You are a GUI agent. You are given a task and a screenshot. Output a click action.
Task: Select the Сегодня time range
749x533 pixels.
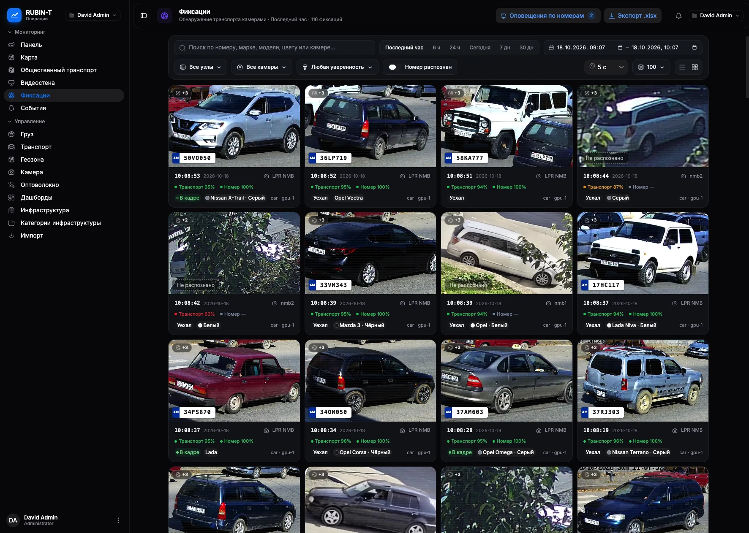click(480, 48)
